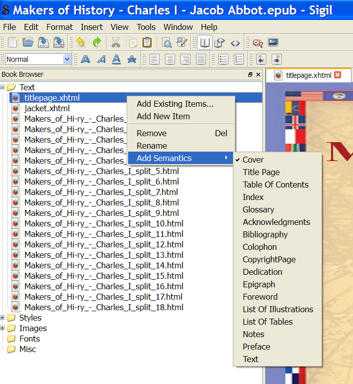Open the Add Semantics submenu

(180, 158)
